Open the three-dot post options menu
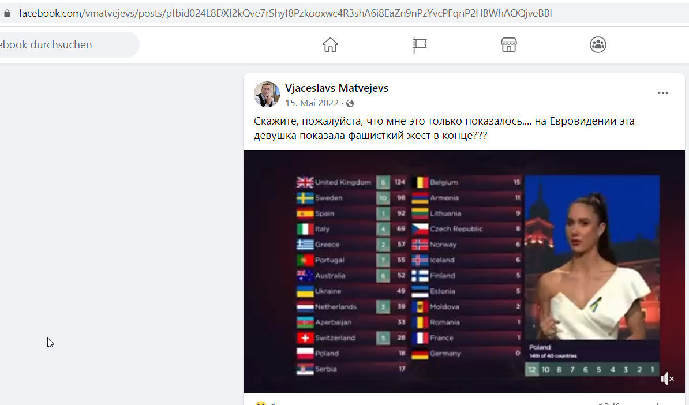689x405 pixels. [x=662, y=93]
